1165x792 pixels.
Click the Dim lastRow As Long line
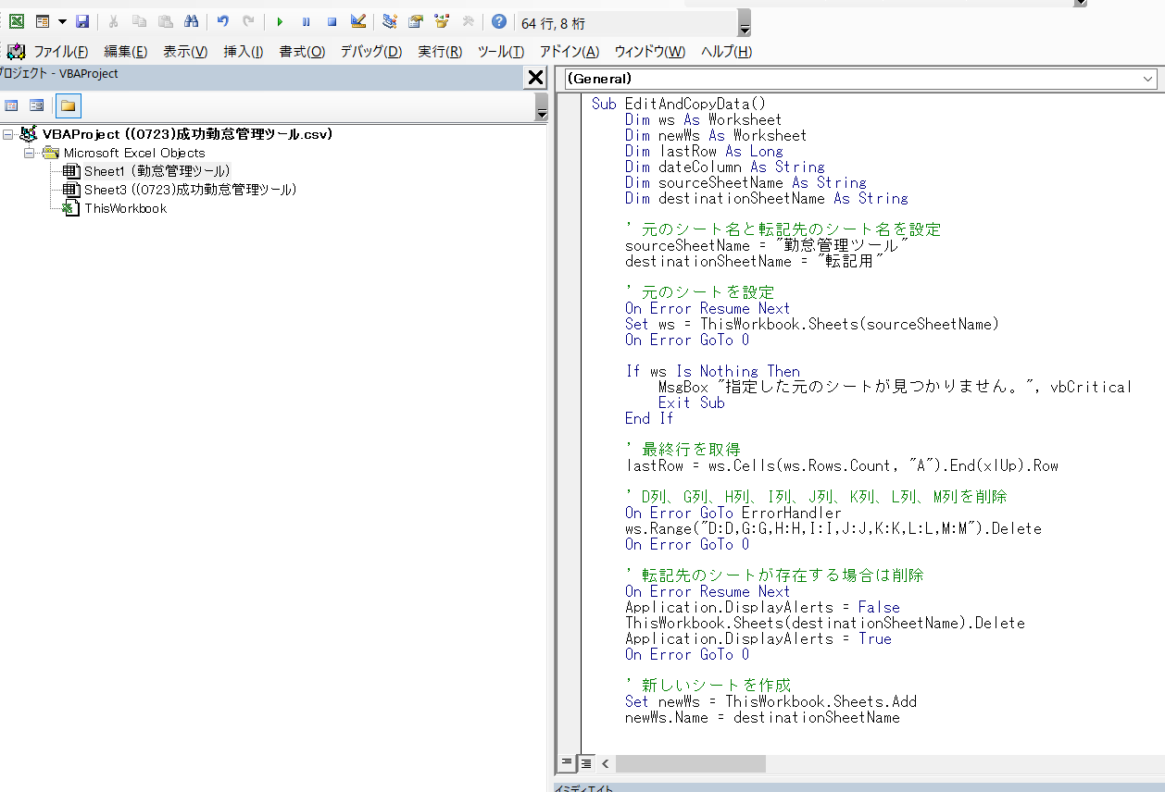pos(704,151)
